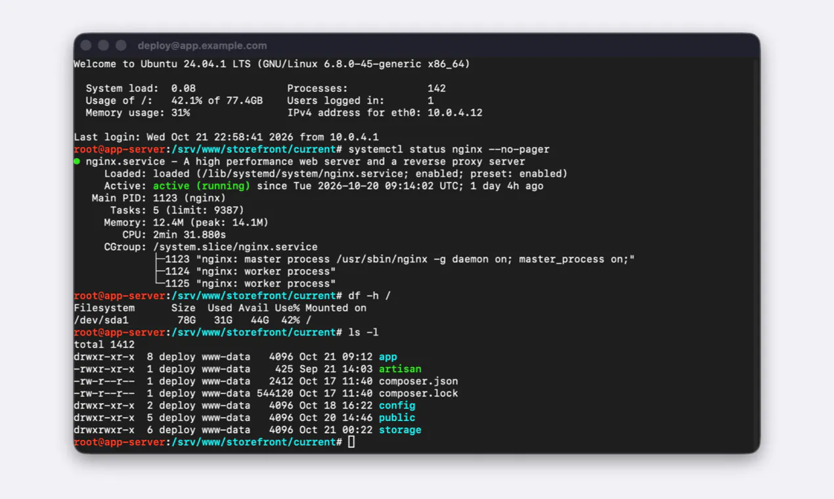Click the 'Last login' line
This screenshot has height=499, width=834.
click(227, 137)
